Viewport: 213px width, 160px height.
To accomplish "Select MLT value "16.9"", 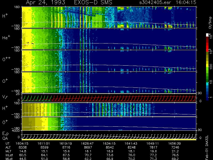I will point(110,151).
